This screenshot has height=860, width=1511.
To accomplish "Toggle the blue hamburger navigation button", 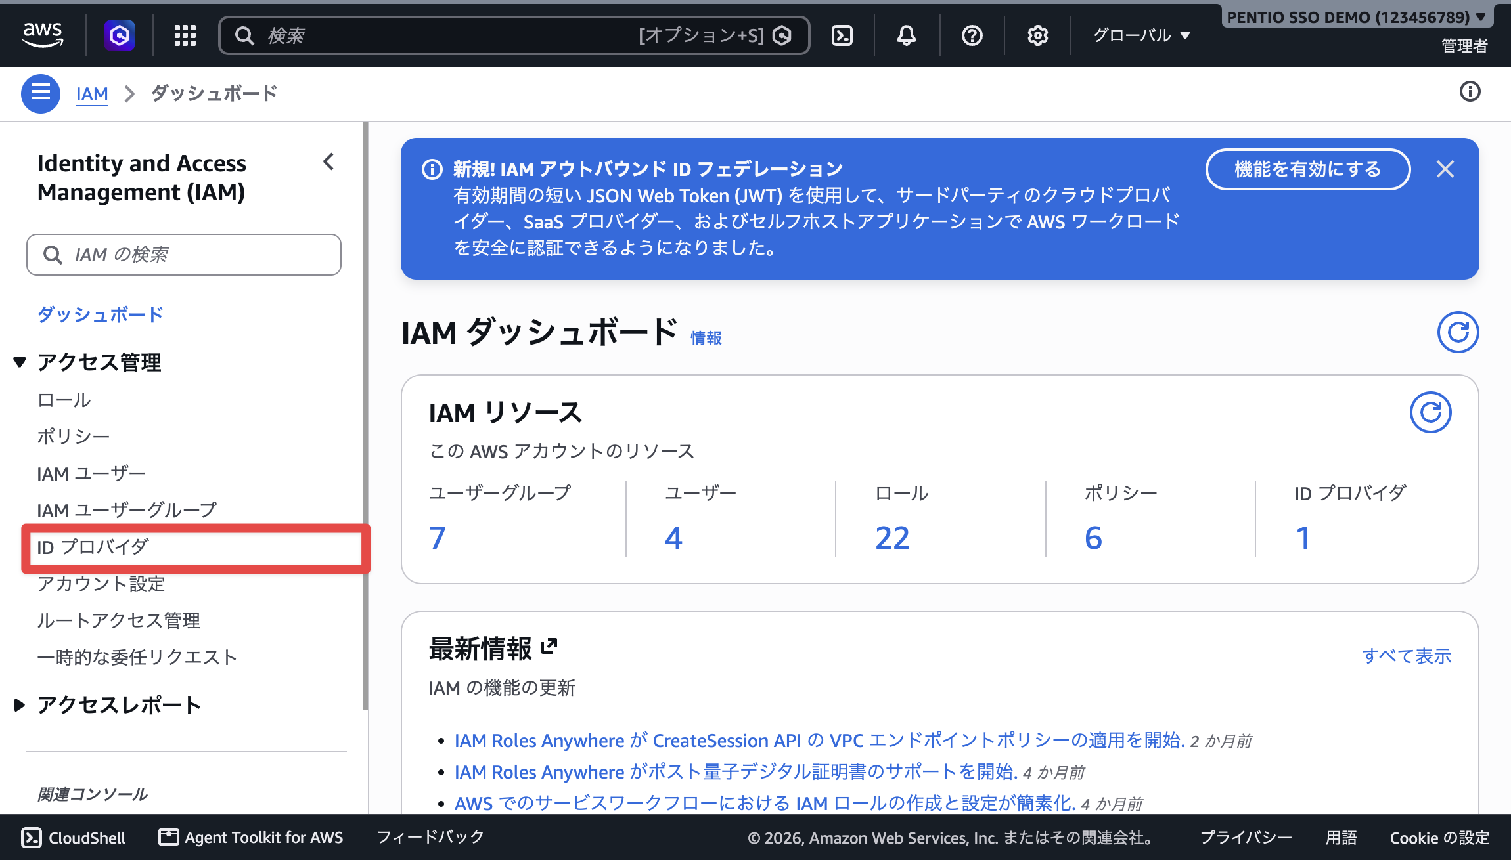I will (41, 93).
